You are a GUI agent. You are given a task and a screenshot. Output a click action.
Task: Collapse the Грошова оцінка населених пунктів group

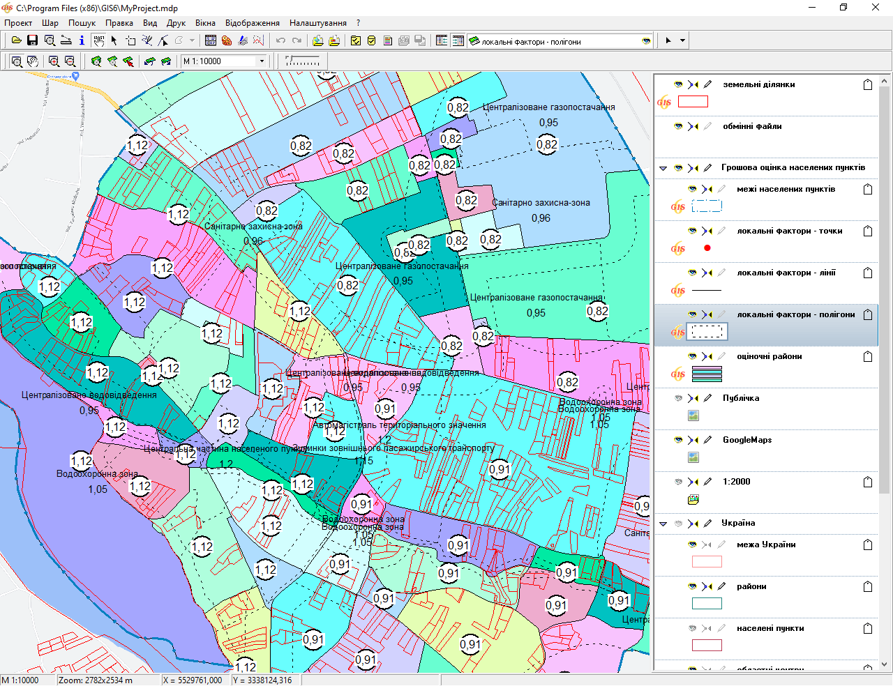pos(663,168)
